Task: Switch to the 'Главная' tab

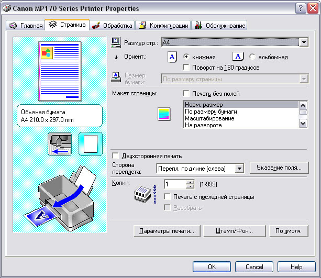Action: click(x=26, y=25)
